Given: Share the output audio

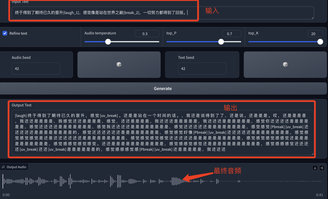Looking at the screenshot, I should point(322,168).
